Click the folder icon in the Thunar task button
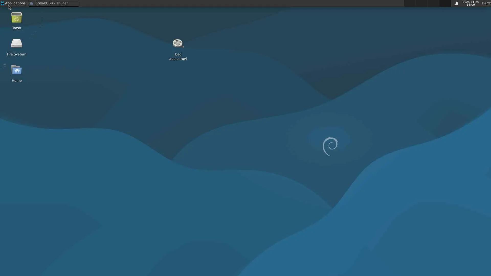Image resolution: width=491 pixels, height=276 pixels. (x=31, y=3)
